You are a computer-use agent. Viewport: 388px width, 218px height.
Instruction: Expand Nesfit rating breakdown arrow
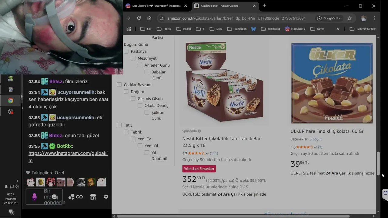207,154
